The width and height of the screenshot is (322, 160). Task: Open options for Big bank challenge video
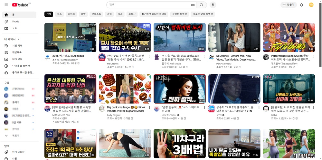click(x=149, y=108)
